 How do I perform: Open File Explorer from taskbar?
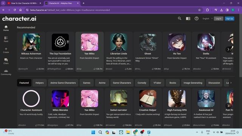point(128,132)
